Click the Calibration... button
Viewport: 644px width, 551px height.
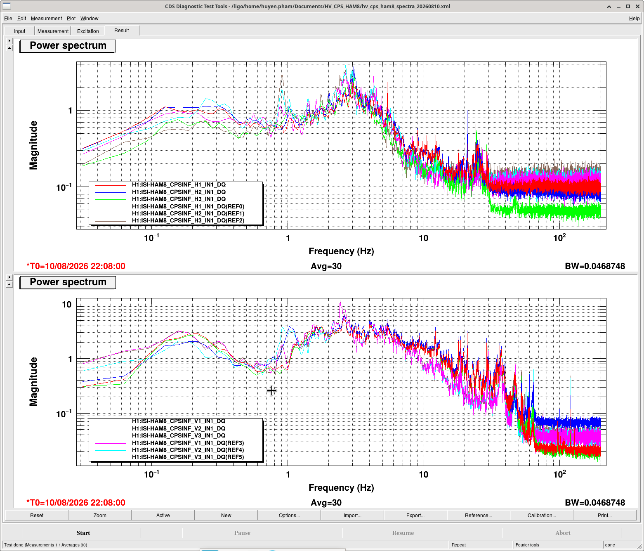542,515
